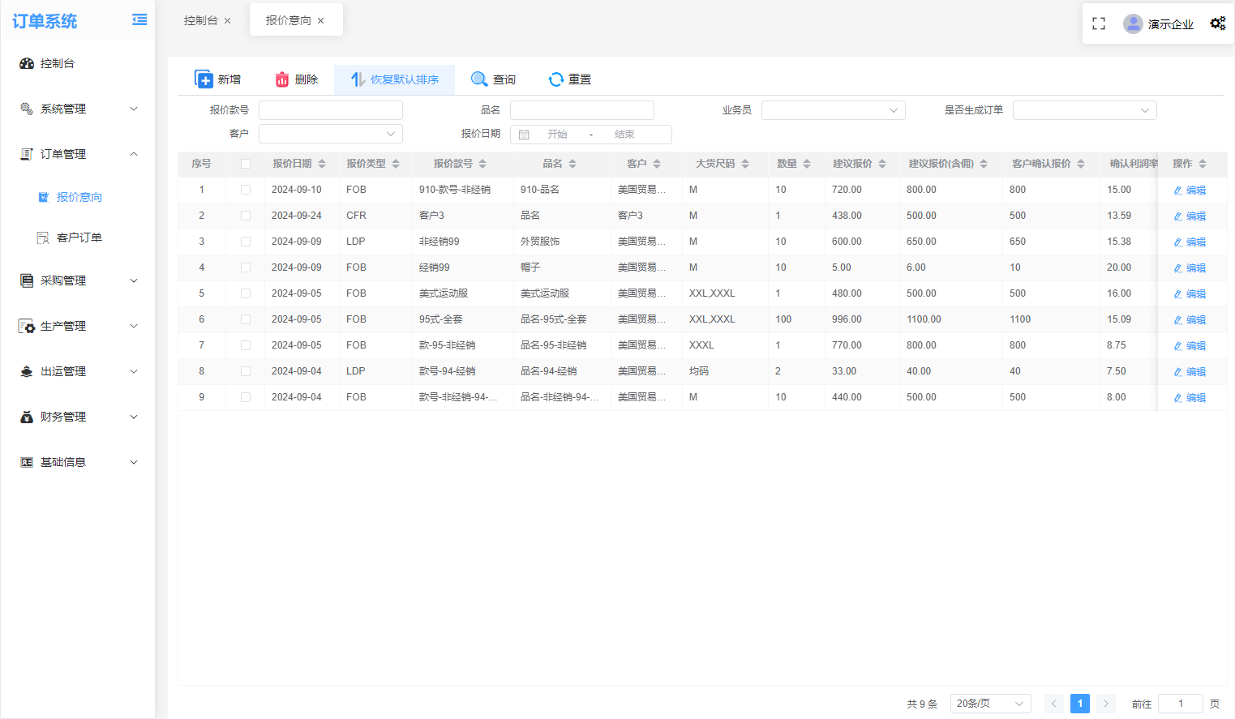The width and height of the screenshot is (1235, 719).
Task: Open the settings gears icon
Action: [1218, 24]
